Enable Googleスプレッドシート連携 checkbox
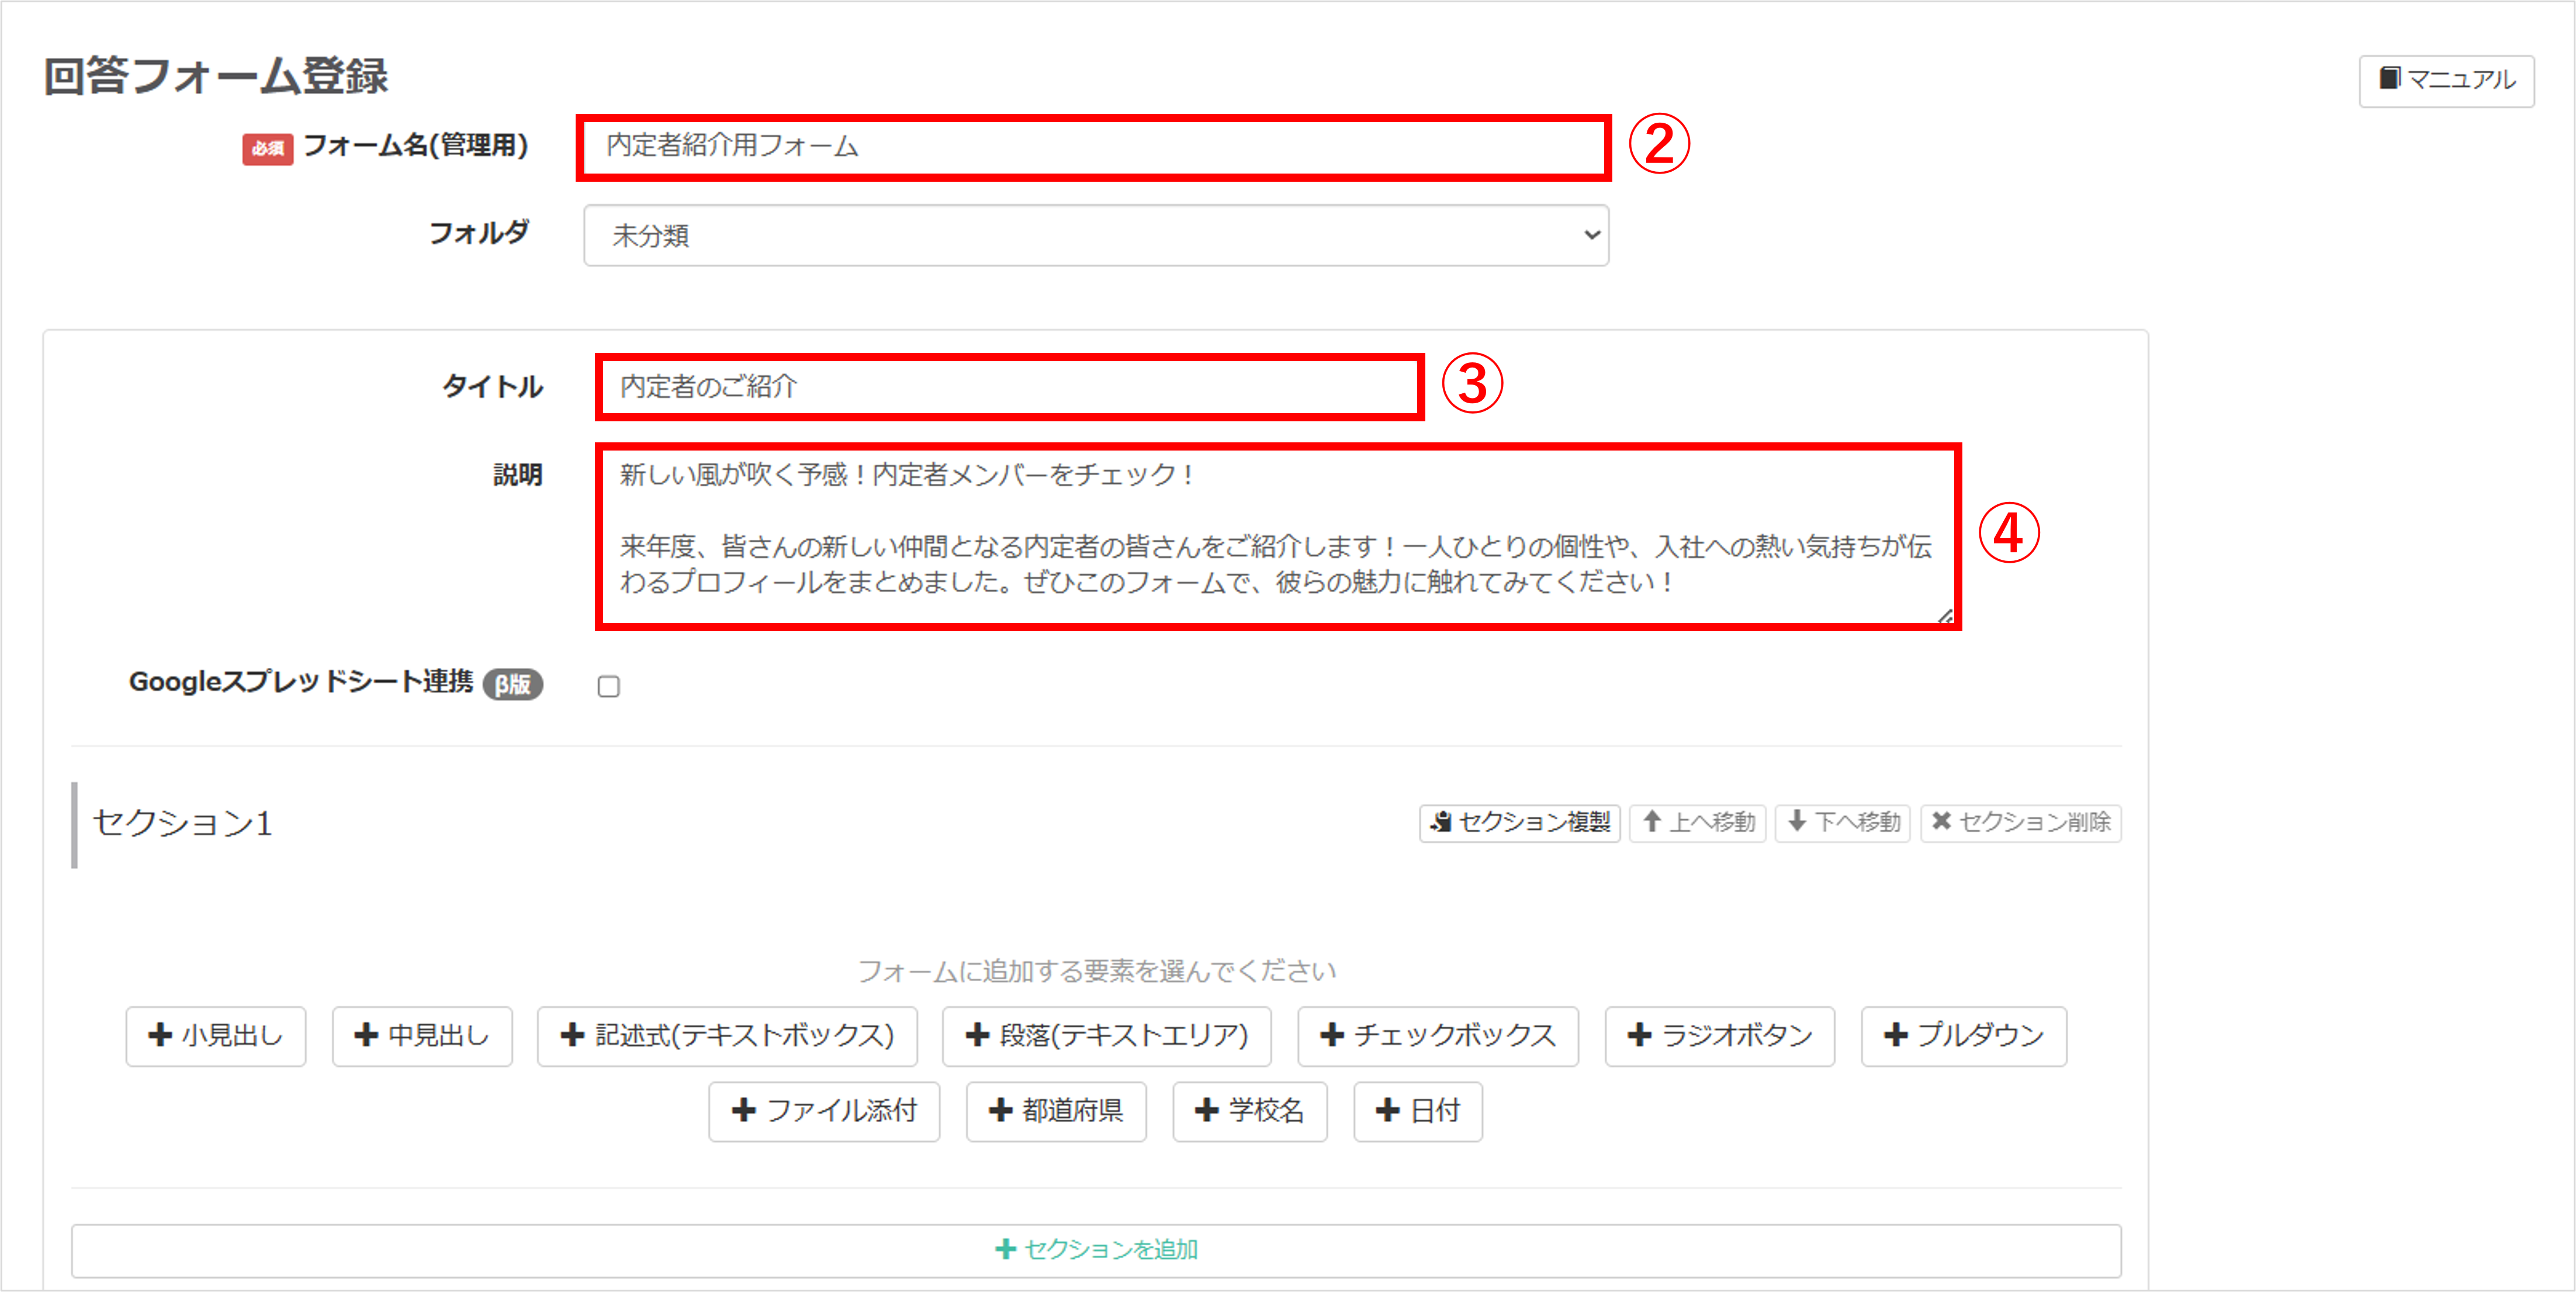The width and height of the screenshot is (2576, 1292). (608, 686)
